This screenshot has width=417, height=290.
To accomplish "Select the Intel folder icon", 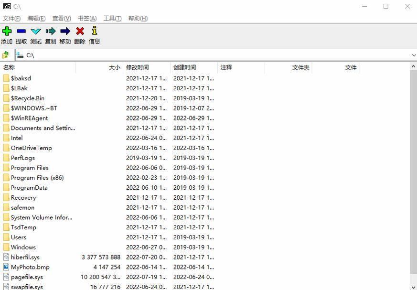I will 6,138.
